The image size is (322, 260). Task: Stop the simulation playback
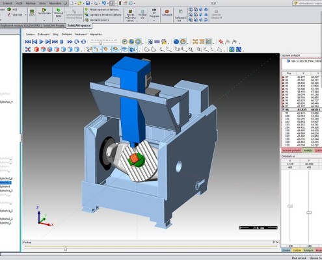point(62,42)
